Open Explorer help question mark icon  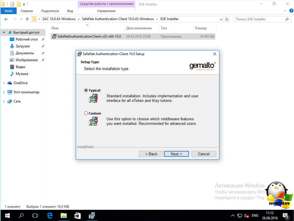point(291,11)
